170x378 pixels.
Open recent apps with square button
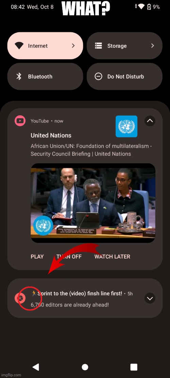134,367
